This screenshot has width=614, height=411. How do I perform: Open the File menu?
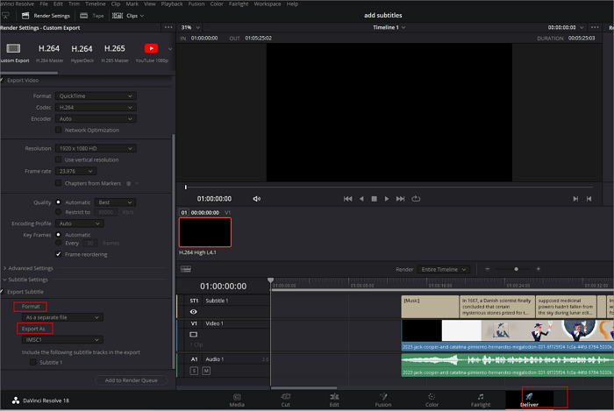click(x=44, y=4)
